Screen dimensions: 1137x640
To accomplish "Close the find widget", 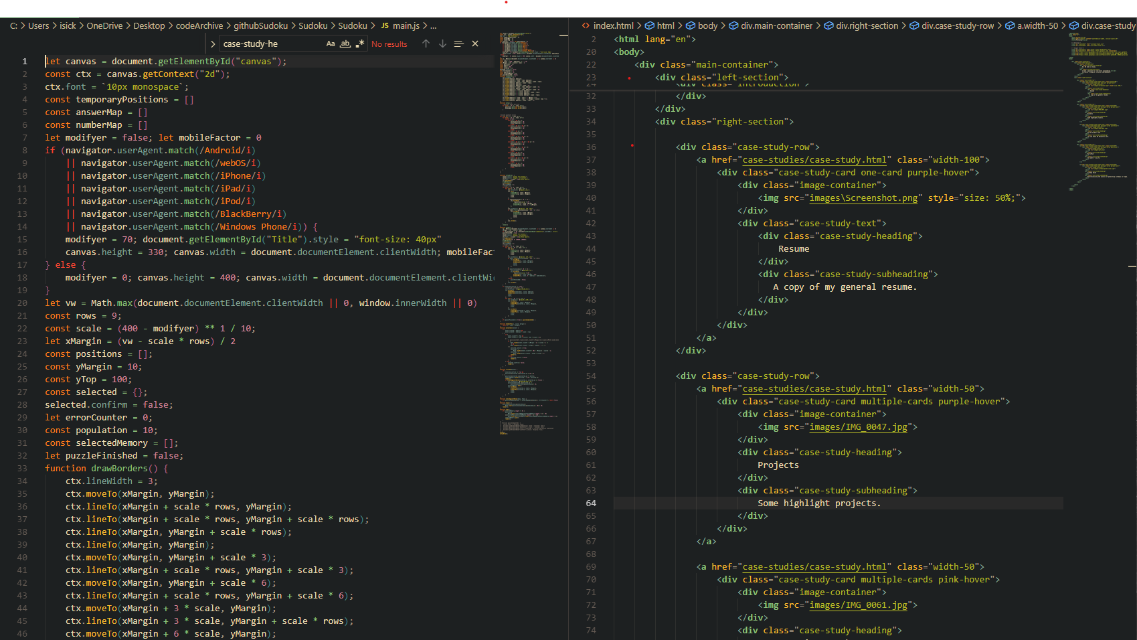I will pos(475,44).
